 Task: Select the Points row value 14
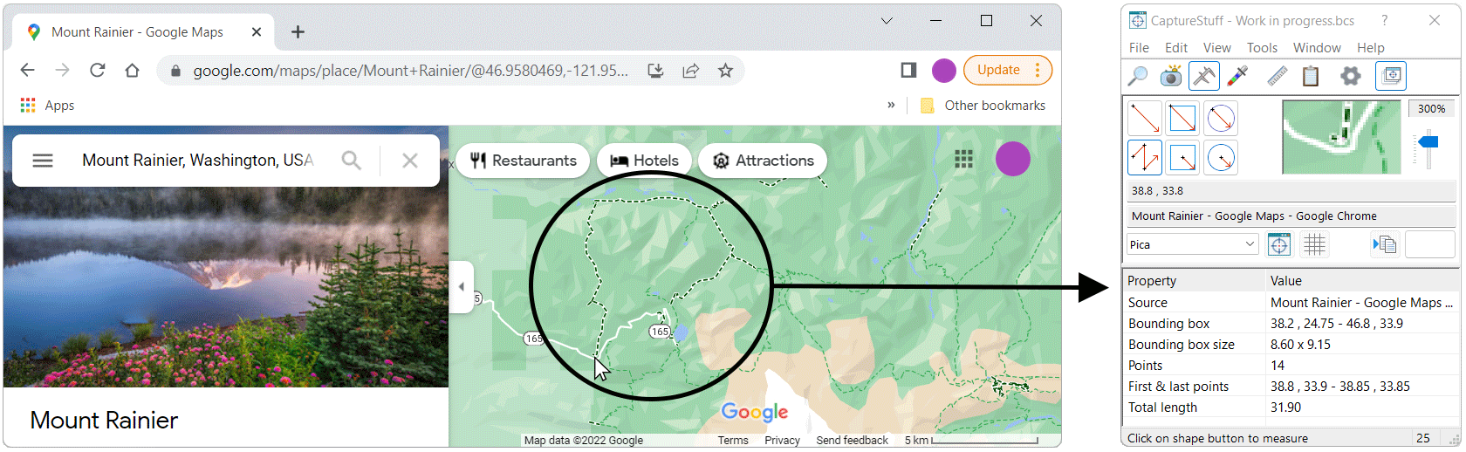tap(1278, 366)
